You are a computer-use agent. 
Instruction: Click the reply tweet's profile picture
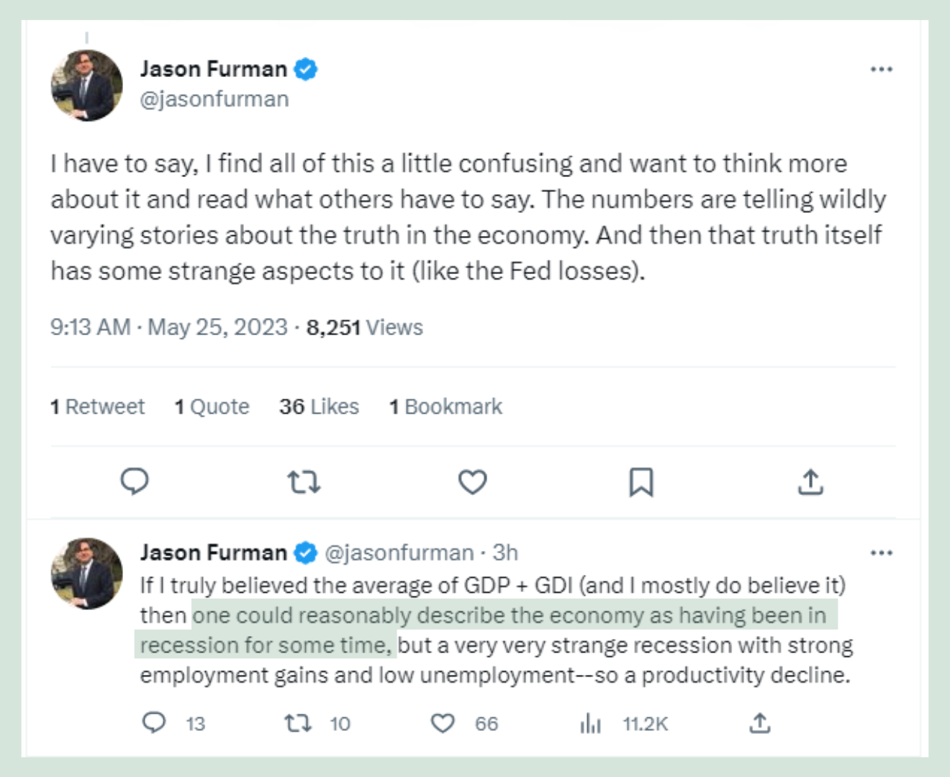(x=86, y=573)
